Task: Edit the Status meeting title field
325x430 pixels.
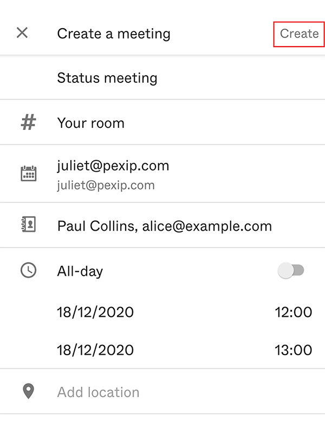Action: pos(107,78)
